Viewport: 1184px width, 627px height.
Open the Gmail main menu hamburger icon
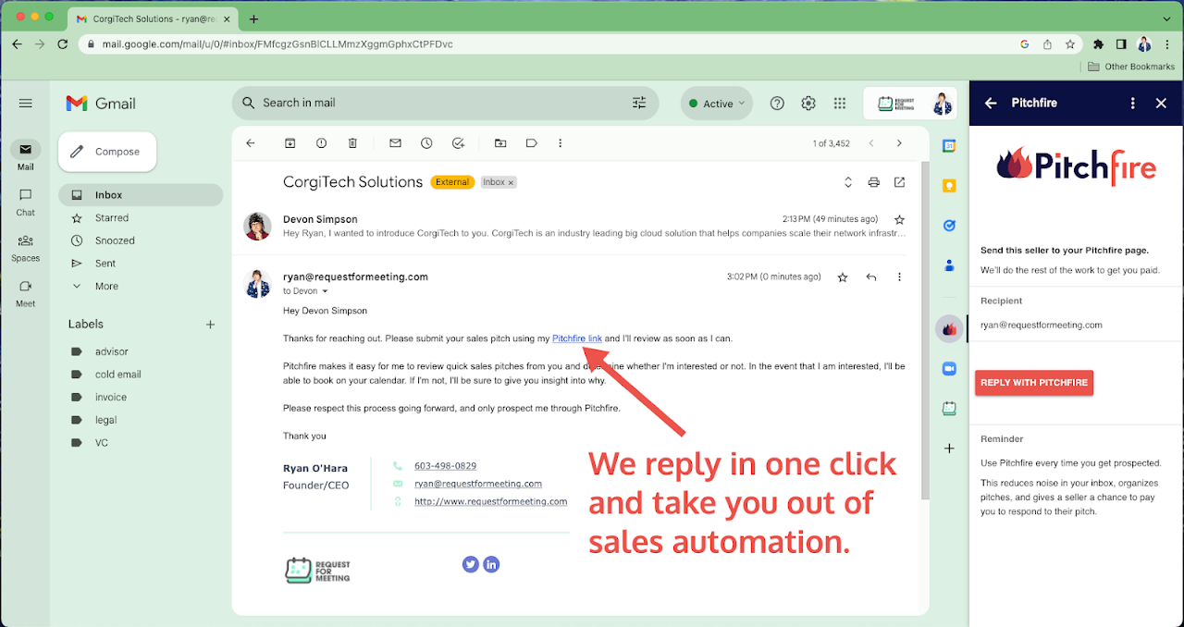tap(26, 104)
